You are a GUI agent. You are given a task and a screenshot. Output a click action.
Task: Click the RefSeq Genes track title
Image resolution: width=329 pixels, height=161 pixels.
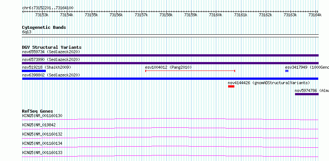click(37, 111)
